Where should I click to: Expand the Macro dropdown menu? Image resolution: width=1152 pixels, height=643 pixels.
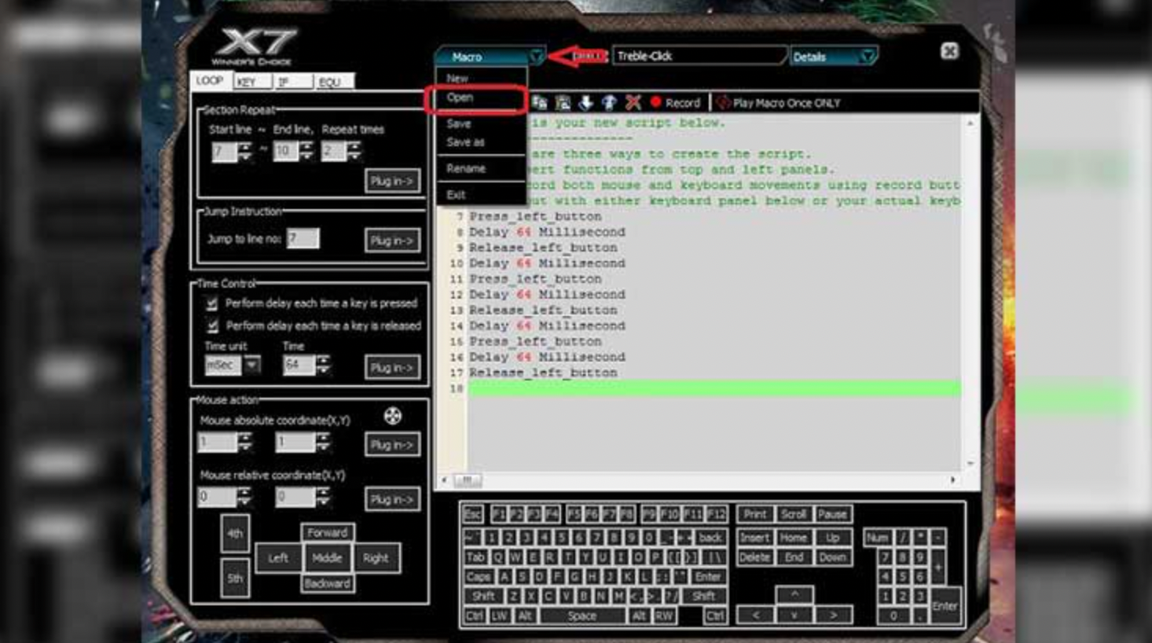(x=536, y=57)
